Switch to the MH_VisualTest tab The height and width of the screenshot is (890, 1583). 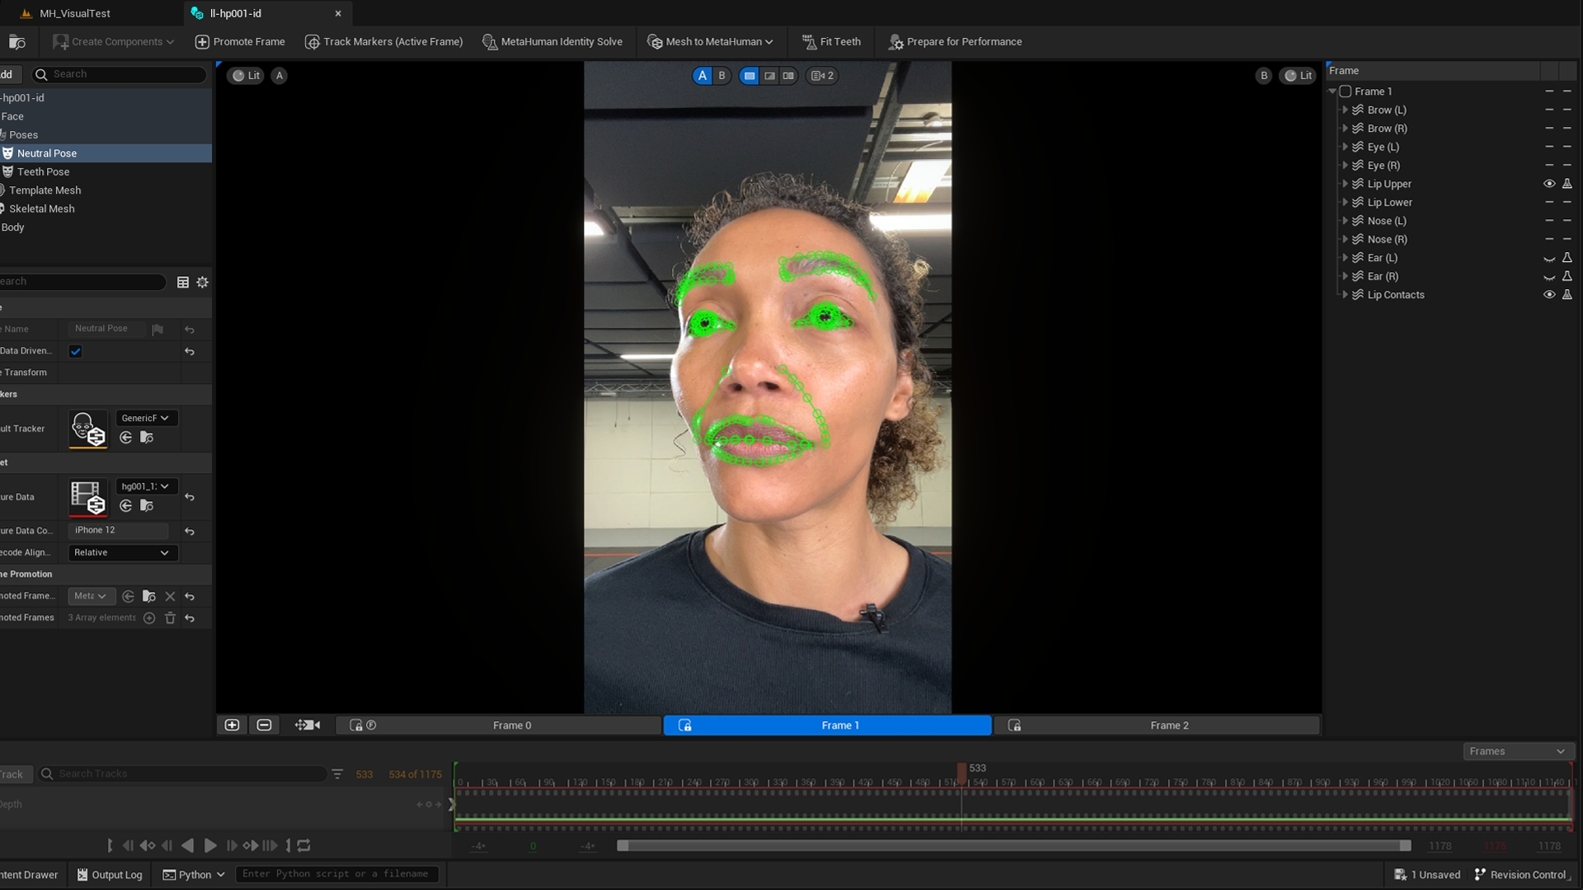coord(74,13)
